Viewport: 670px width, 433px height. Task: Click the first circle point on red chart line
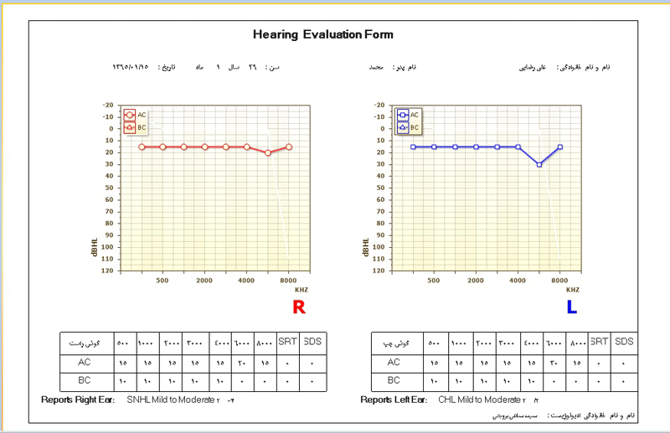click(142, 147)
